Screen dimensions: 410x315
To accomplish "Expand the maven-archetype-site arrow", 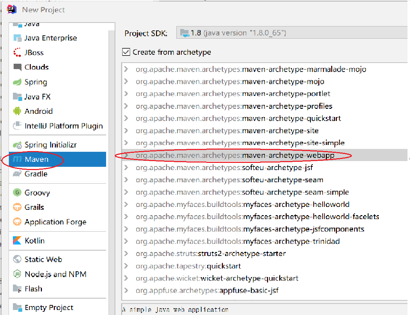I will coord(126,131).
